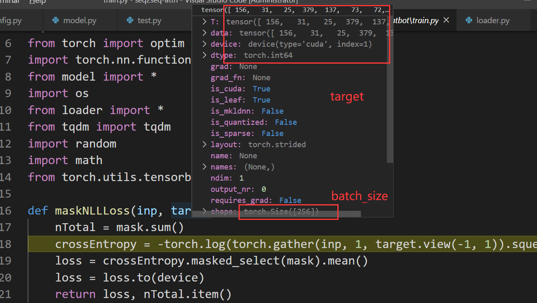Open the Help menu
537x303 pixels.
coord(38,2)
